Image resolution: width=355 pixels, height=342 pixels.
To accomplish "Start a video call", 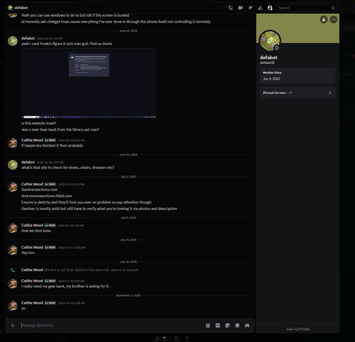I will (240, 8).
